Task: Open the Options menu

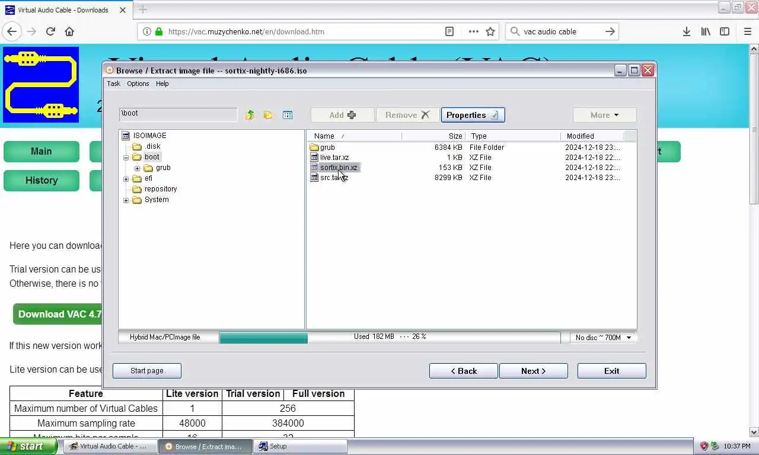Action: (138, 84)
